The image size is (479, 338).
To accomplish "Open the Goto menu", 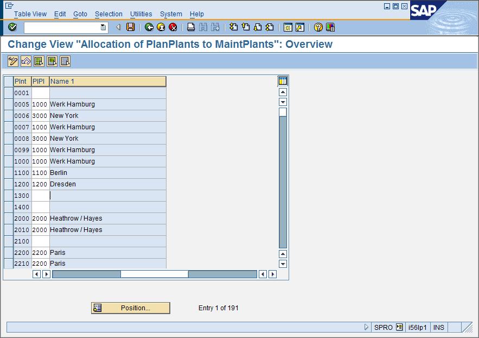I will 80,14.
